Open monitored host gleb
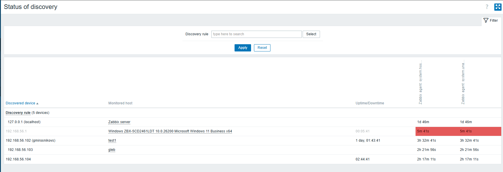This screenshot has height=172, width=503. point(112,150)
